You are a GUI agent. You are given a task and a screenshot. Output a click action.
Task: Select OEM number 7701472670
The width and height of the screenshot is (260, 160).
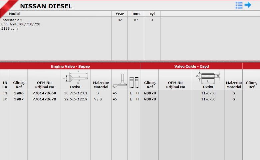44,99
